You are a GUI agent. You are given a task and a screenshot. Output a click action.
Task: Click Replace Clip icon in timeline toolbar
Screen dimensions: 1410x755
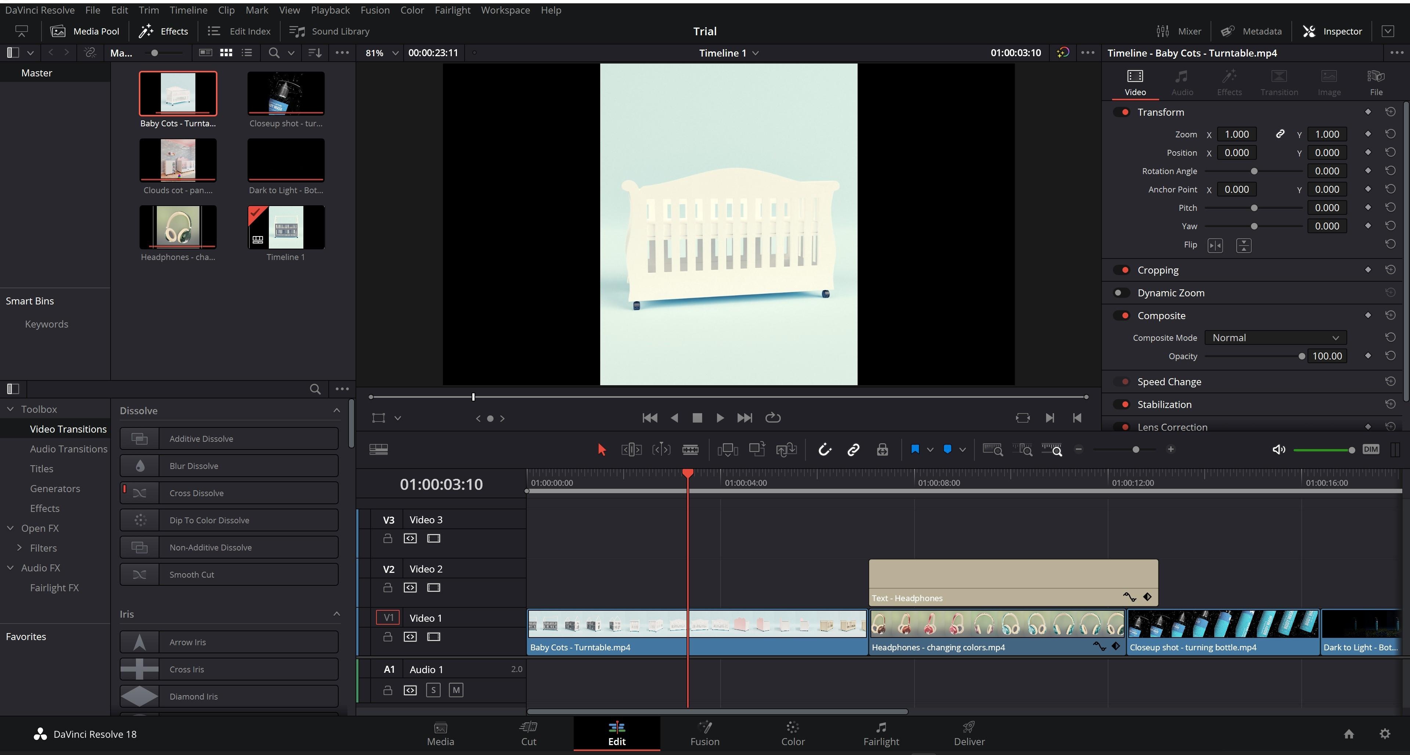[786, 450]
